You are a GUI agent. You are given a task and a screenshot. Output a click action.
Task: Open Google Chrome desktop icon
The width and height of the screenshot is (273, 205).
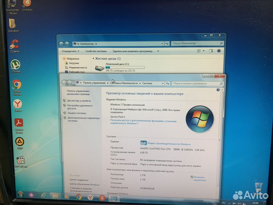(16, 85)
